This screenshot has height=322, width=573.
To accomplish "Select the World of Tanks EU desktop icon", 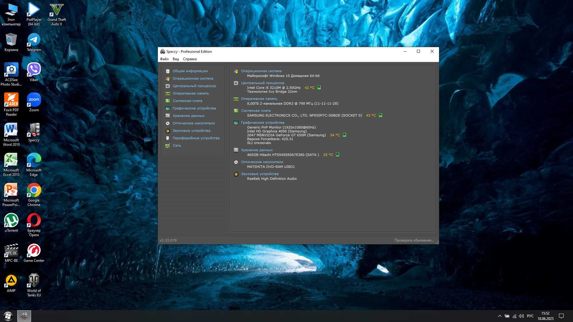I will pos(34,285).
